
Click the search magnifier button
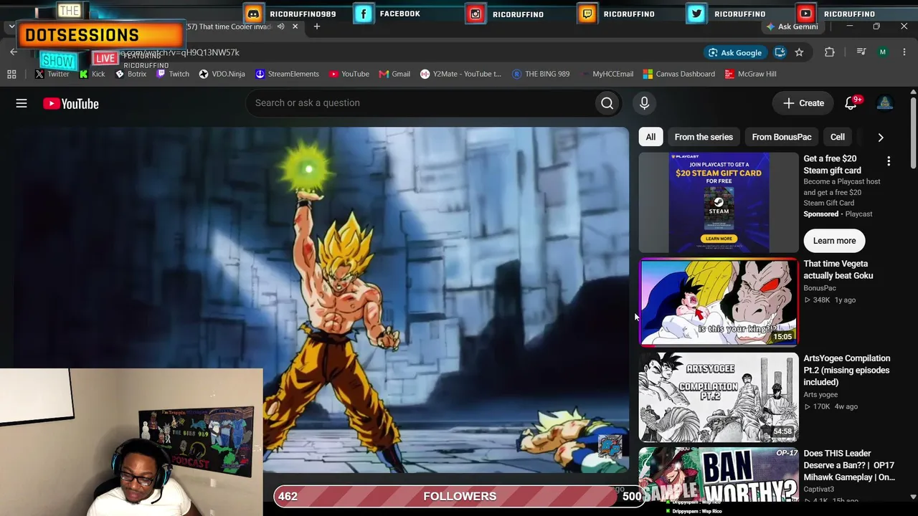click(607, 103)
